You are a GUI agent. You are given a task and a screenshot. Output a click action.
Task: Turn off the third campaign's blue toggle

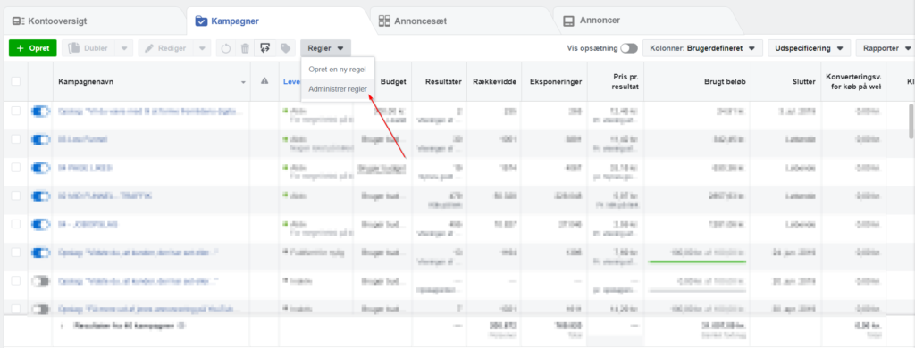pyautogui.click(x=40, y=167)
